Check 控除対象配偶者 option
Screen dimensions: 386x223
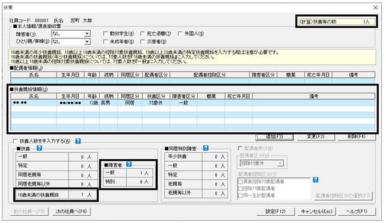click(x=240, y=189)
